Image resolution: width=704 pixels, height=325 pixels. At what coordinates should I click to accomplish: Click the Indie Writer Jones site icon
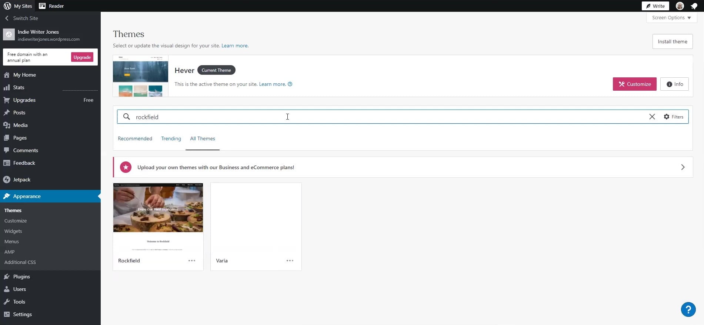pyautogui.click(x=9, y=34)
